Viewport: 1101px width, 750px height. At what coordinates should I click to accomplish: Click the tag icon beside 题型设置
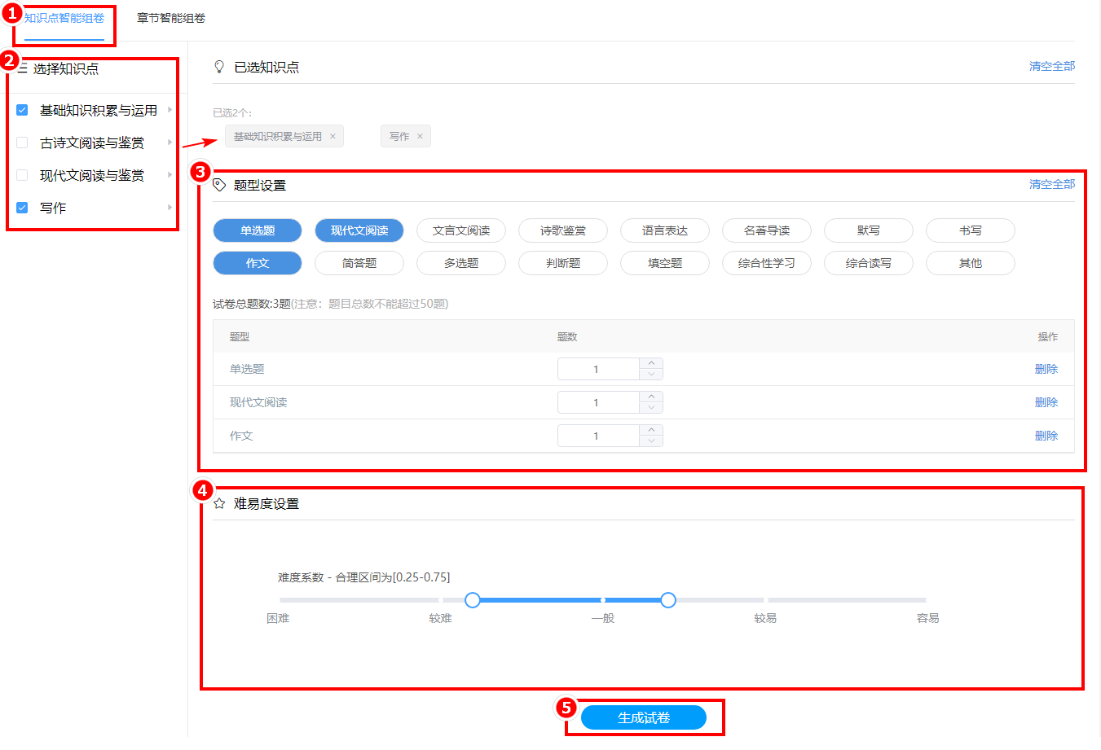[x=219, y=185]
